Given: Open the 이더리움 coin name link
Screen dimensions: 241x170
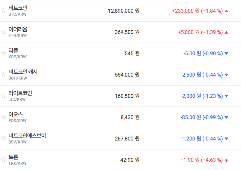Looking at the screenshot, I should 18,29.
